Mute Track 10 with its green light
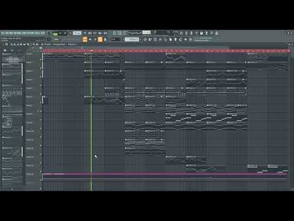This screenshot has width=294, height=221. click(x=41, y=137)
